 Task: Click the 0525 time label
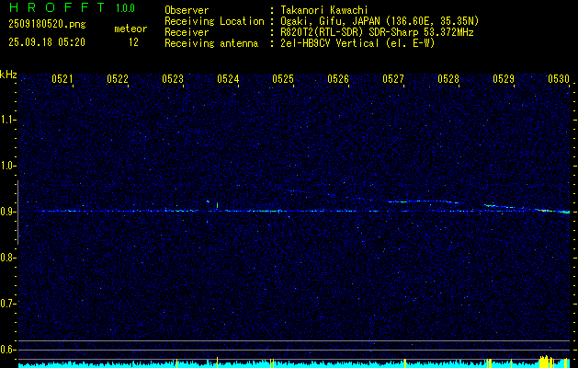tap(283, 79)
